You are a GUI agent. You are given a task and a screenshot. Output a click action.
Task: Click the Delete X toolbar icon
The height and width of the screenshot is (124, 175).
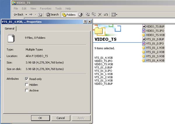(100, 15)
